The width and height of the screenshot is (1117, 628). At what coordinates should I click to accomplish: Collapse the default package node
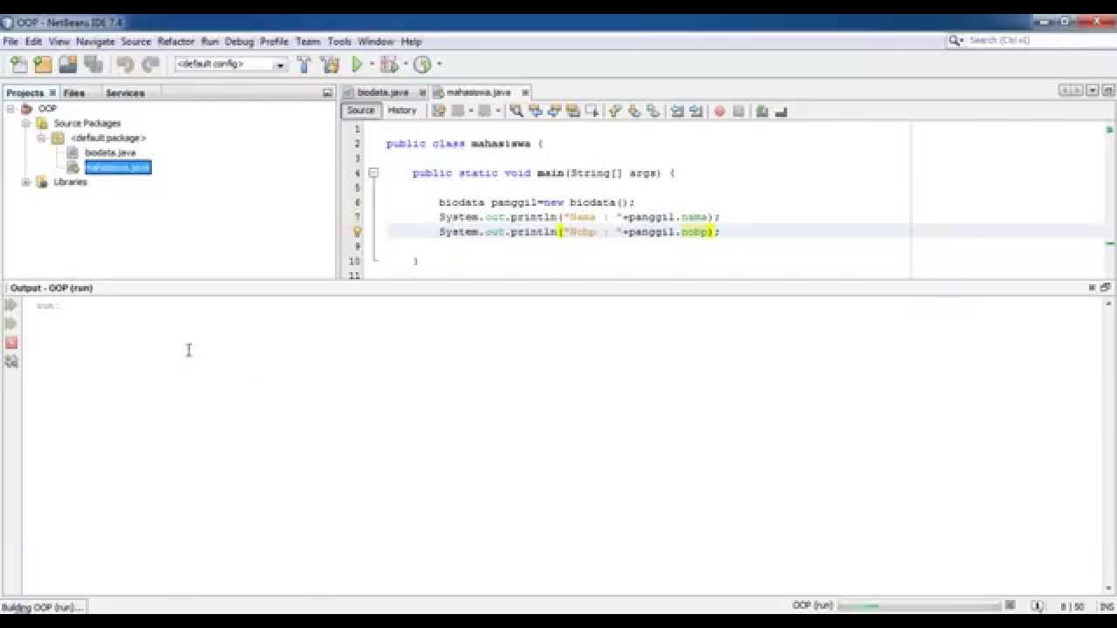41,138
